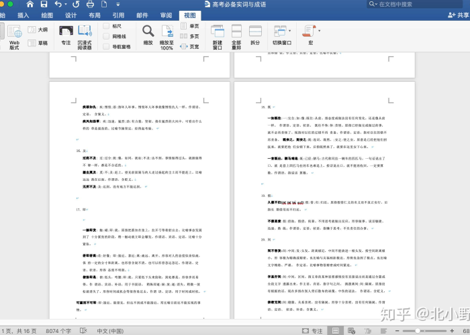470x335 pixels.
Task: Save the document with floppy disk icon
Action: point(44,4)
